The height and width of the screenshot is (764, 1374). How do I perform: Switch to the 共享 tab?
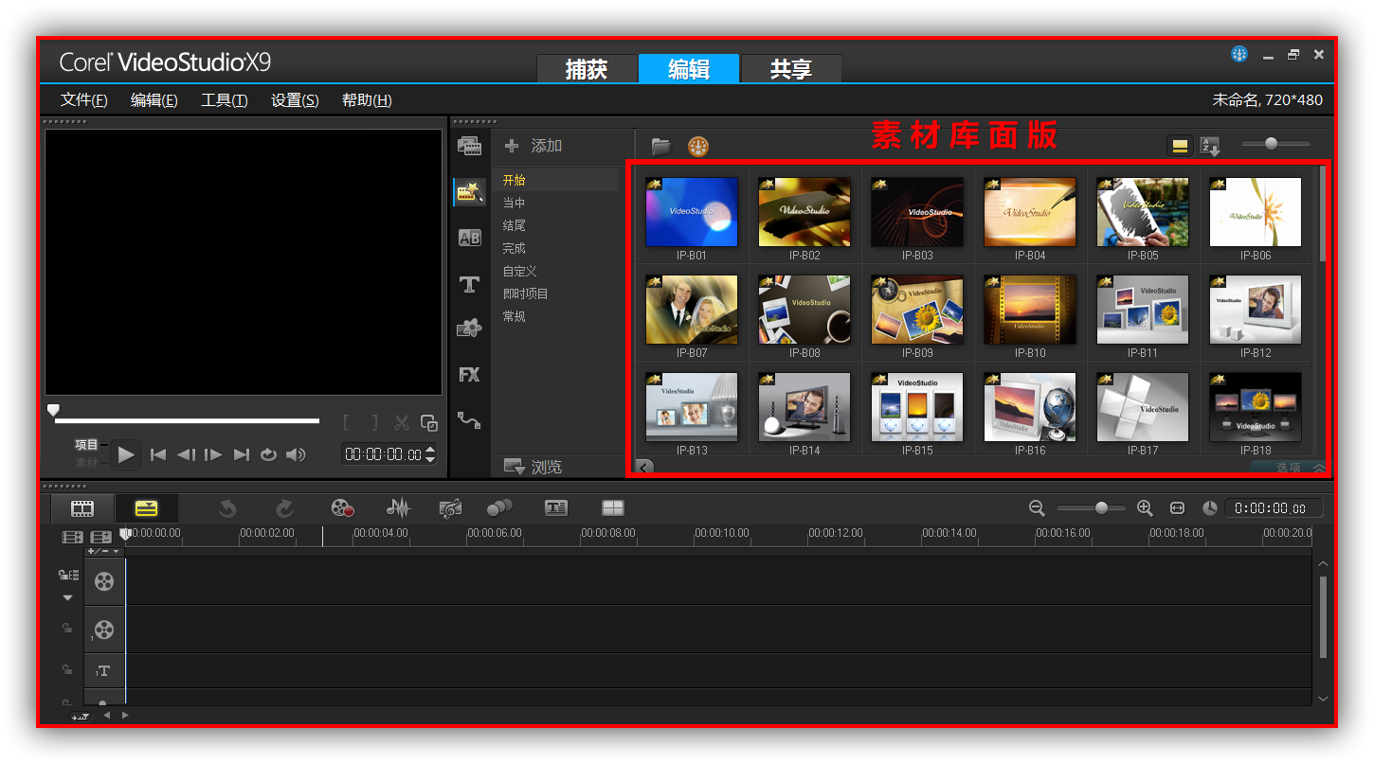pyautogui.click(x=791, y=69)
